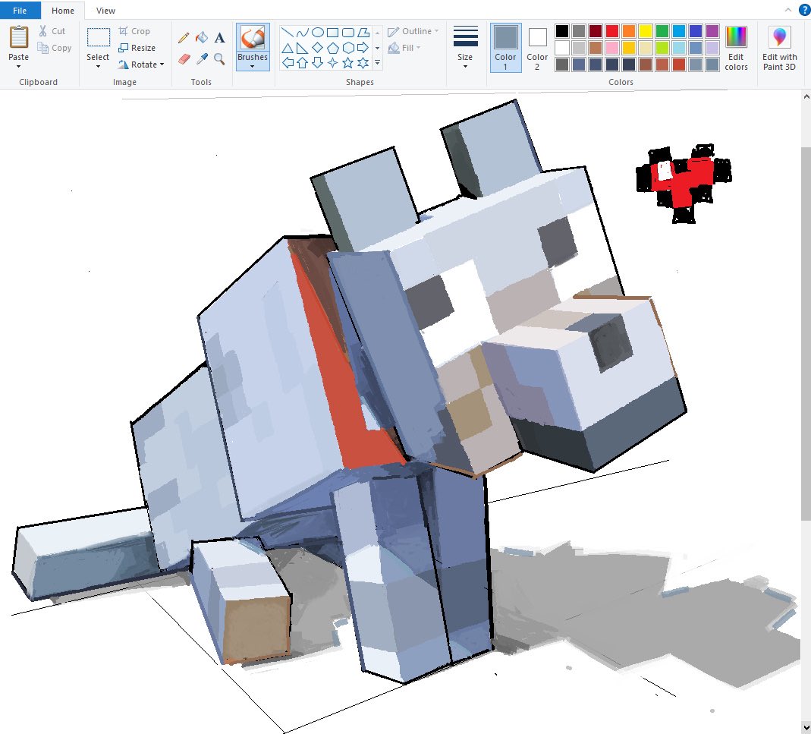Pick the purple color swatch
The height and width of the screenshot is (734, 811).
coord(712,31)
